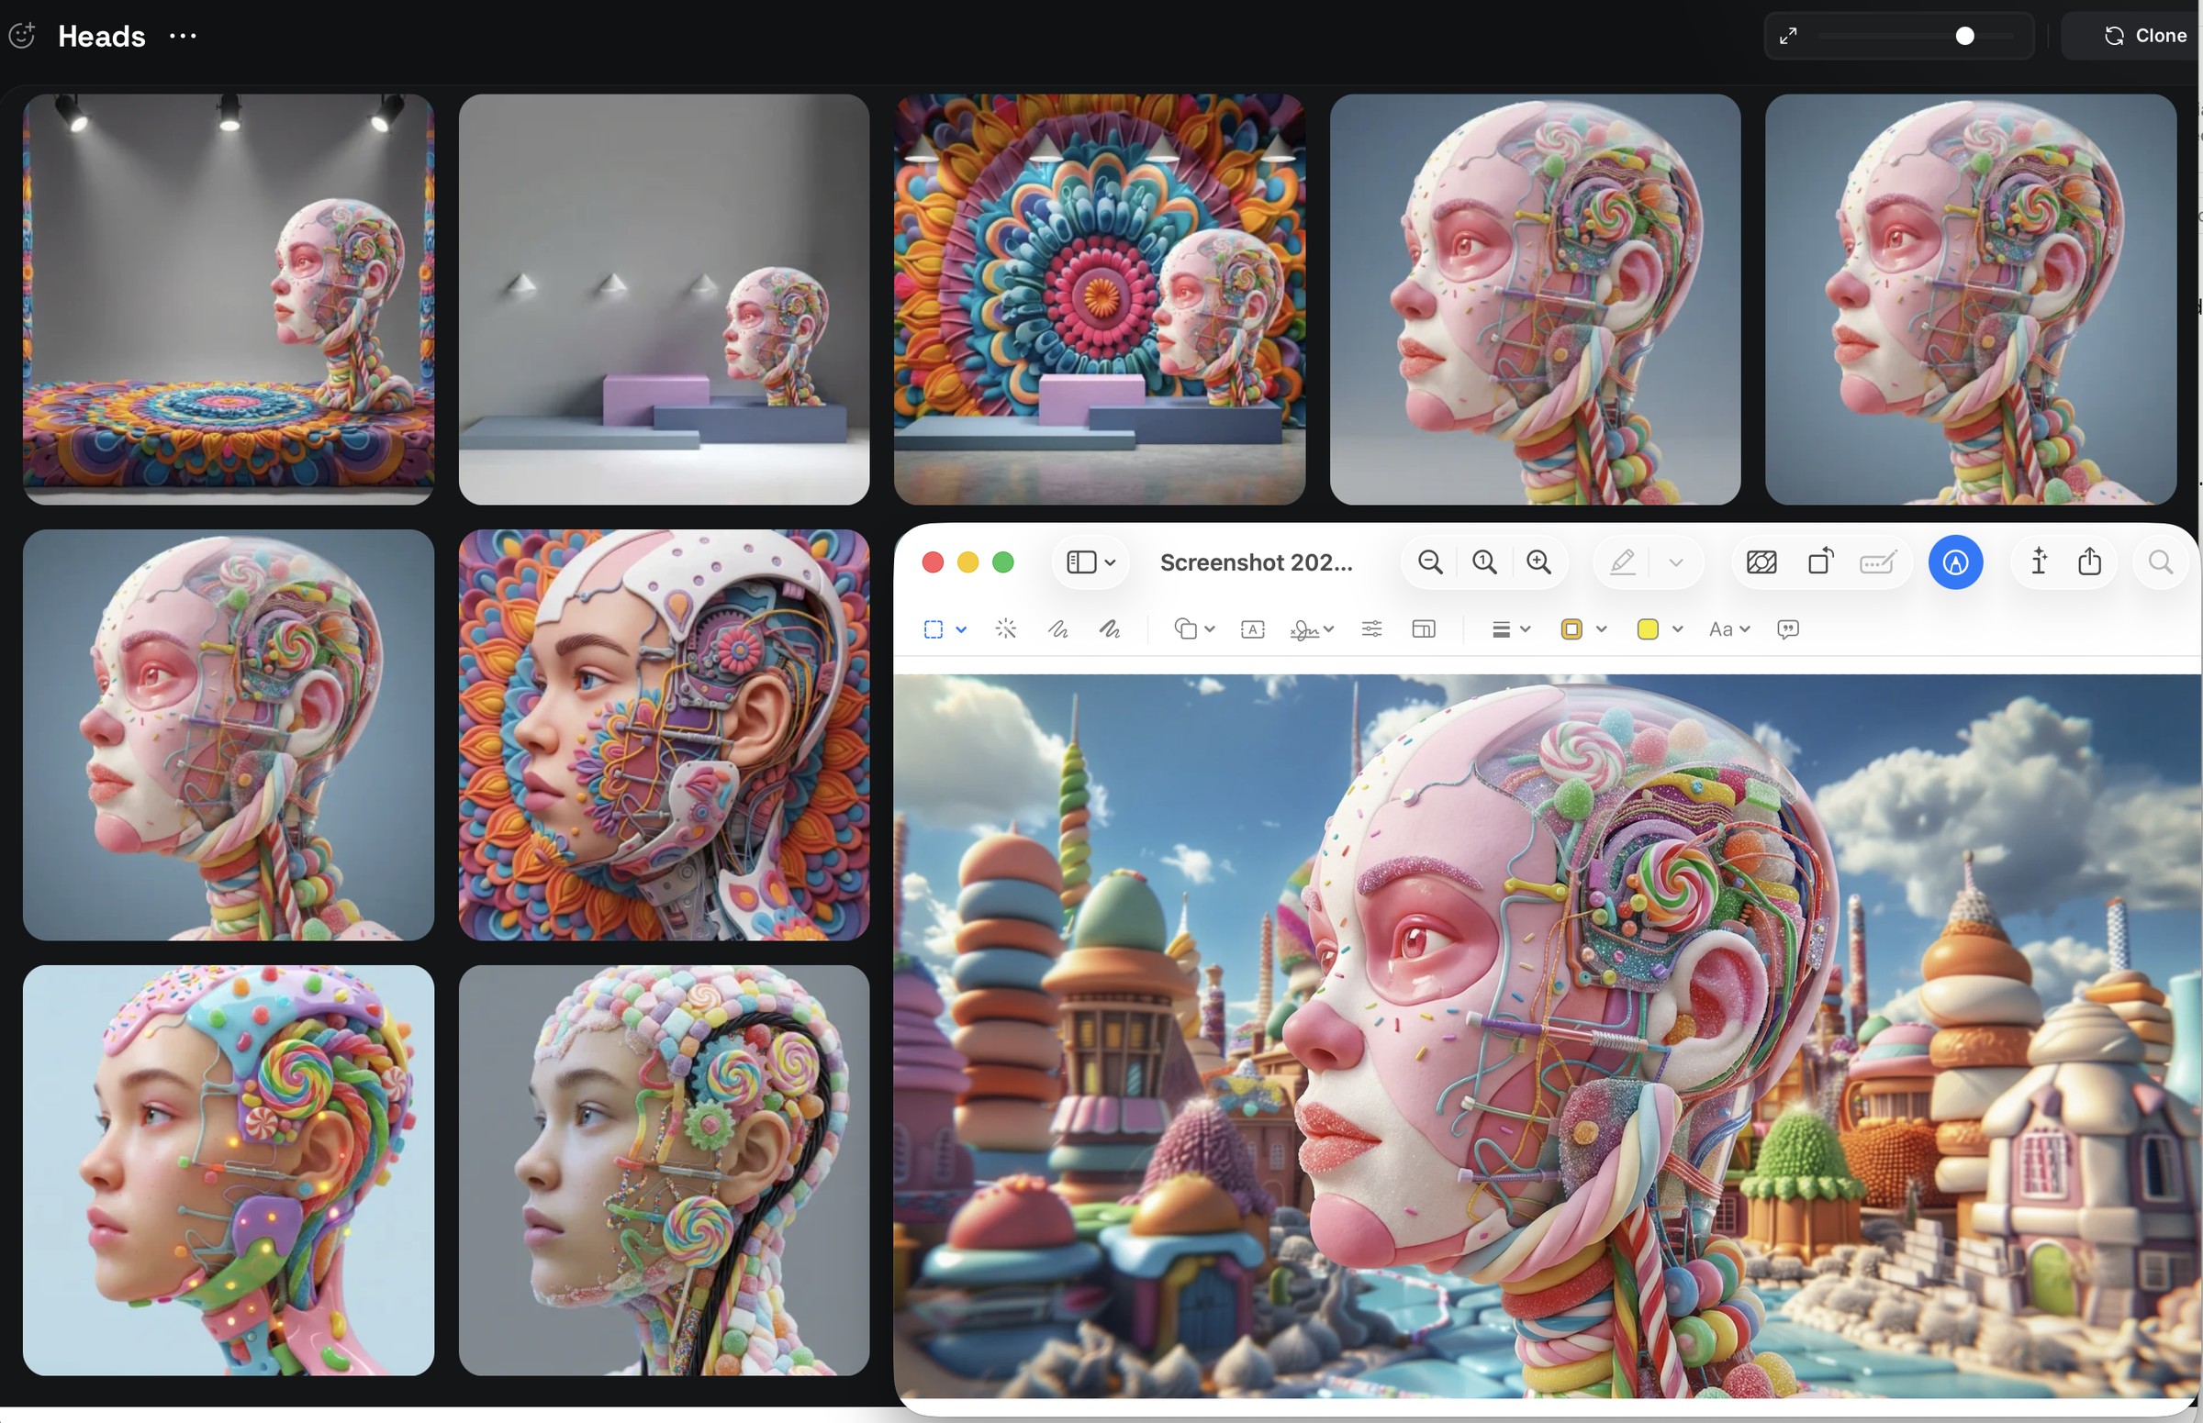Click the thumbnail size slider handle
This screenshot has height=1423, width=2203.
pyautogui.click(x=1964, y=36)
